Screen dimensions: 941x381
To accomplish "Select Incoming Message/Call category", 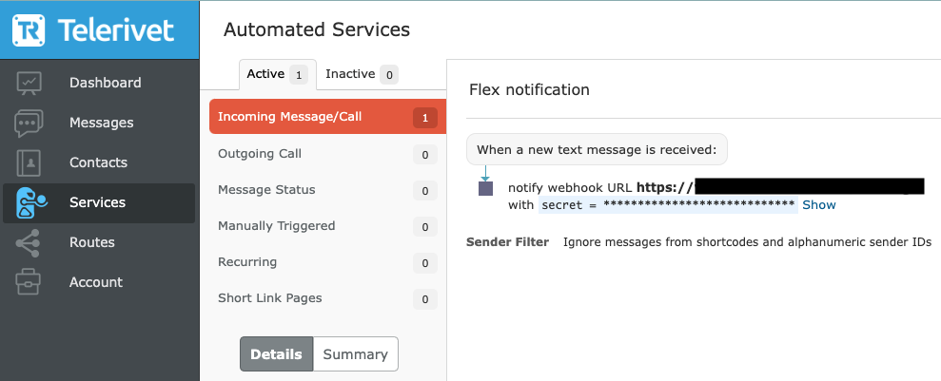I will coord(327,116).
